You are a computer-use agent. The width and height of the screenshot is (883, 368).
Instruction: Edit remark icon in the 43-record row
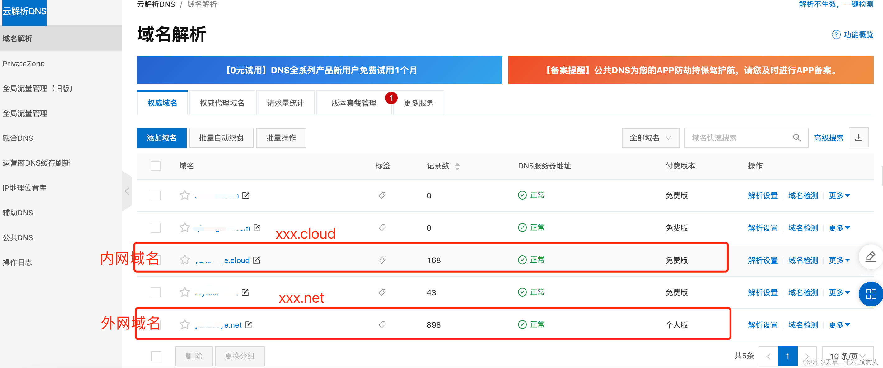pos(245,292)
